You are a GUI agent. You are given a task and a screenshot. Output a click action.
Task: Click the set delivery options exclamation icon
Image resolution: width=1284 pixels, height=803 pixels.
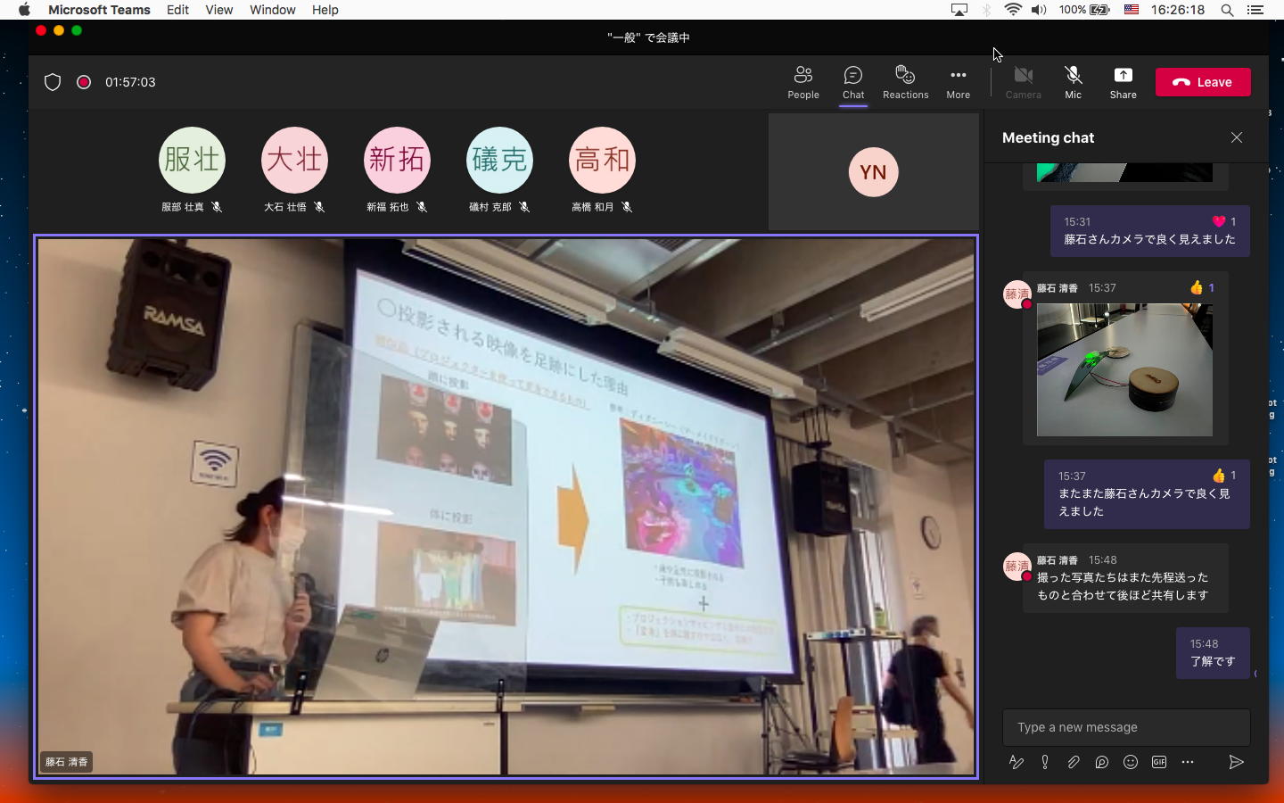tap(1045, 762)
